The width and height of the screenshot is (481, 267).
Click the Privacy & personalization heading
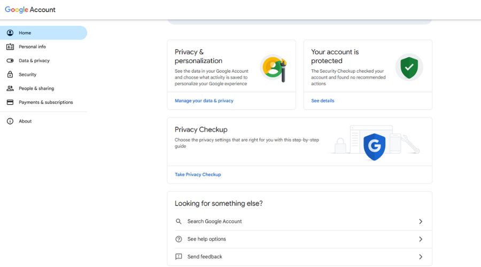(x=198, y=57)
